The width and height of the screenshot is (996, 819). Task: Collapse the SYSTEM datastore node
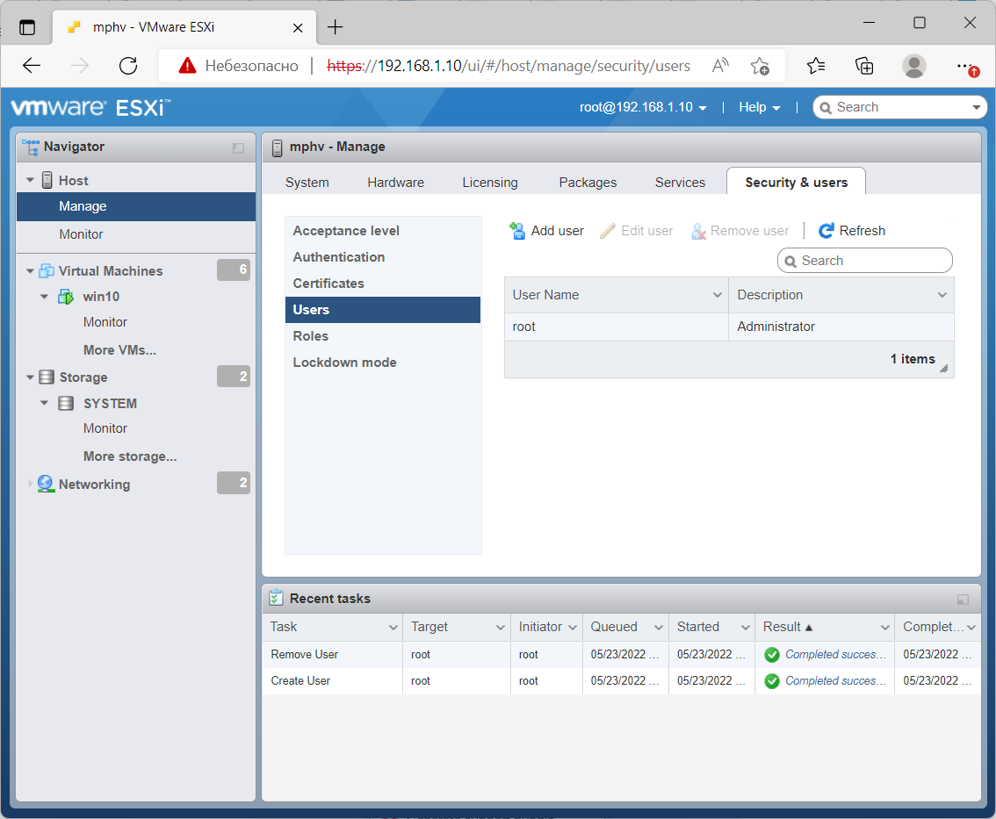[45, 403]
